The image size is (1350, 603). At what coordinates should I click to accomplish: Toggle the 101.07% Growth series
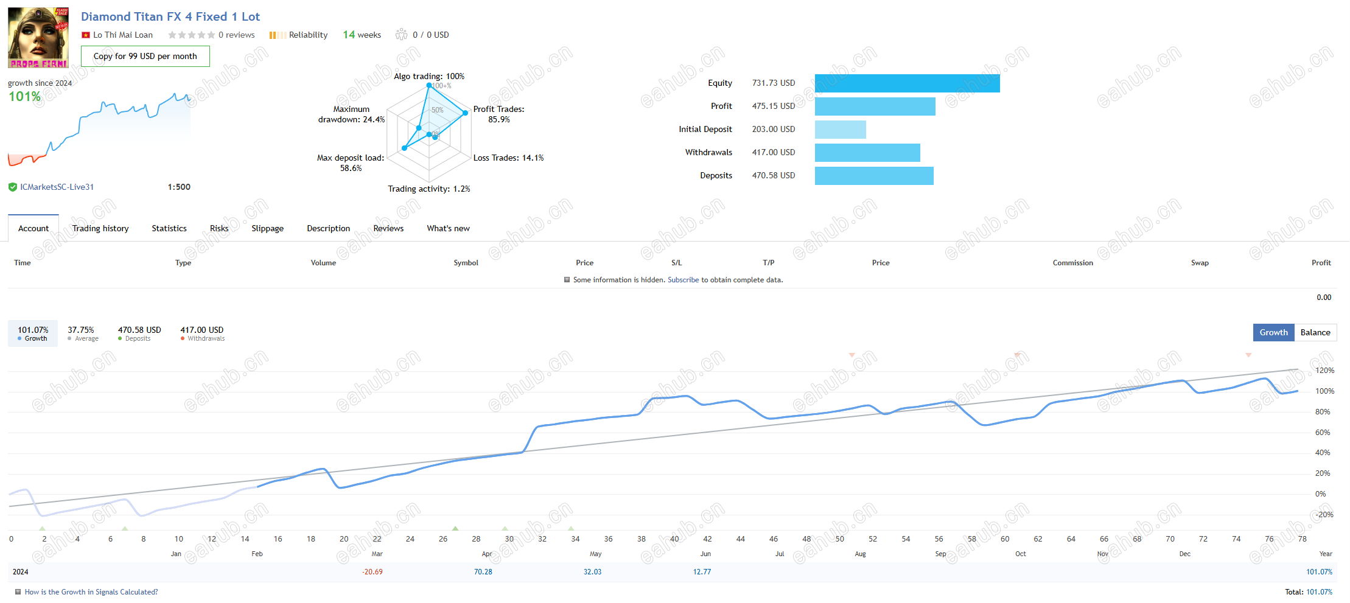pyautogui.click(x=33, y=333)
